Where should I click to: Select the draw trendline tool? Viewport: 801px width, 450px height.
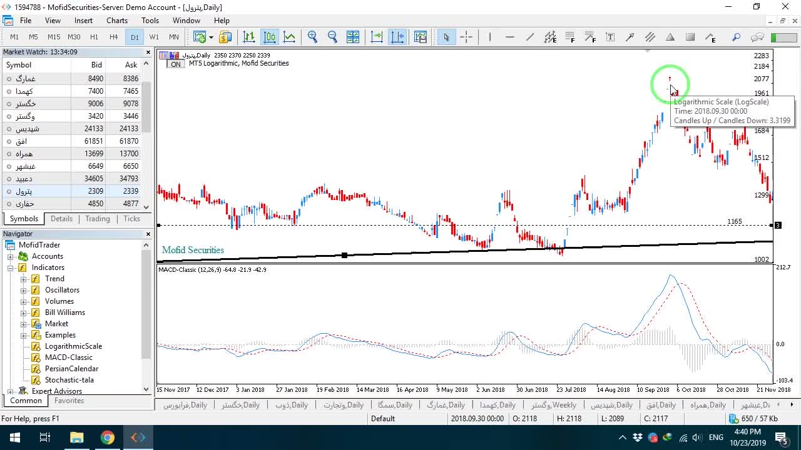pyautogui.click(x=530, y=37)
